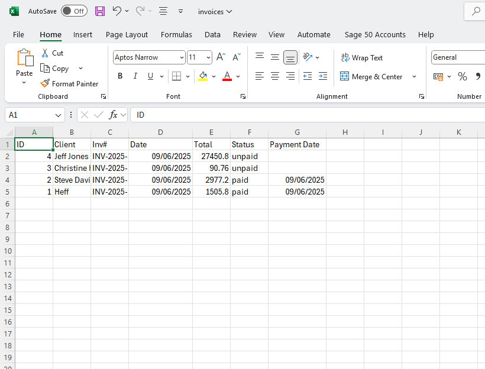Switch to the Formulas tab
This screenshot has width=485, height=369.
click(x=176, y=35)
